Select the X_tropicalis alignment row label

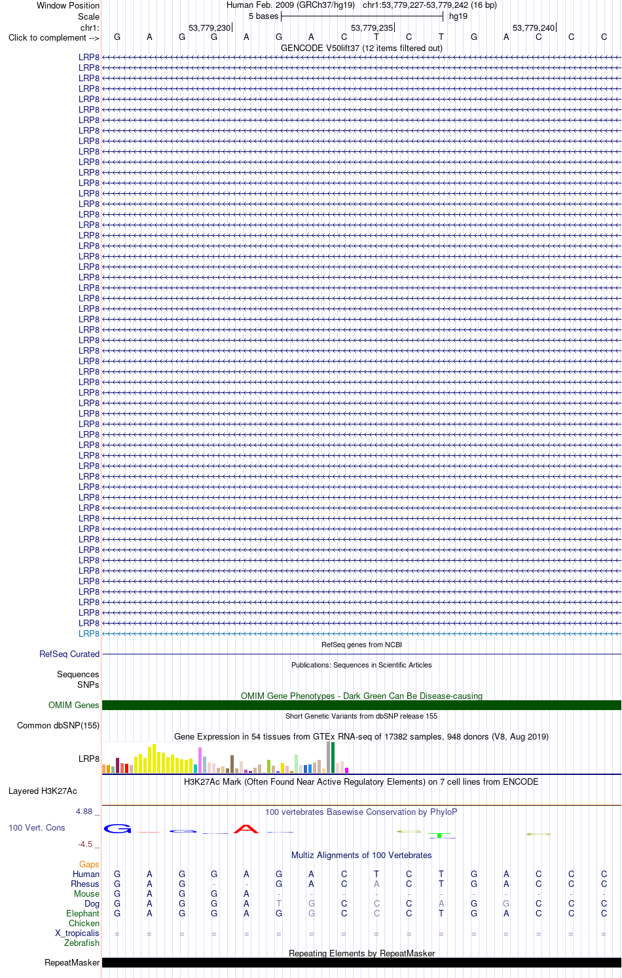coord(77,933)
